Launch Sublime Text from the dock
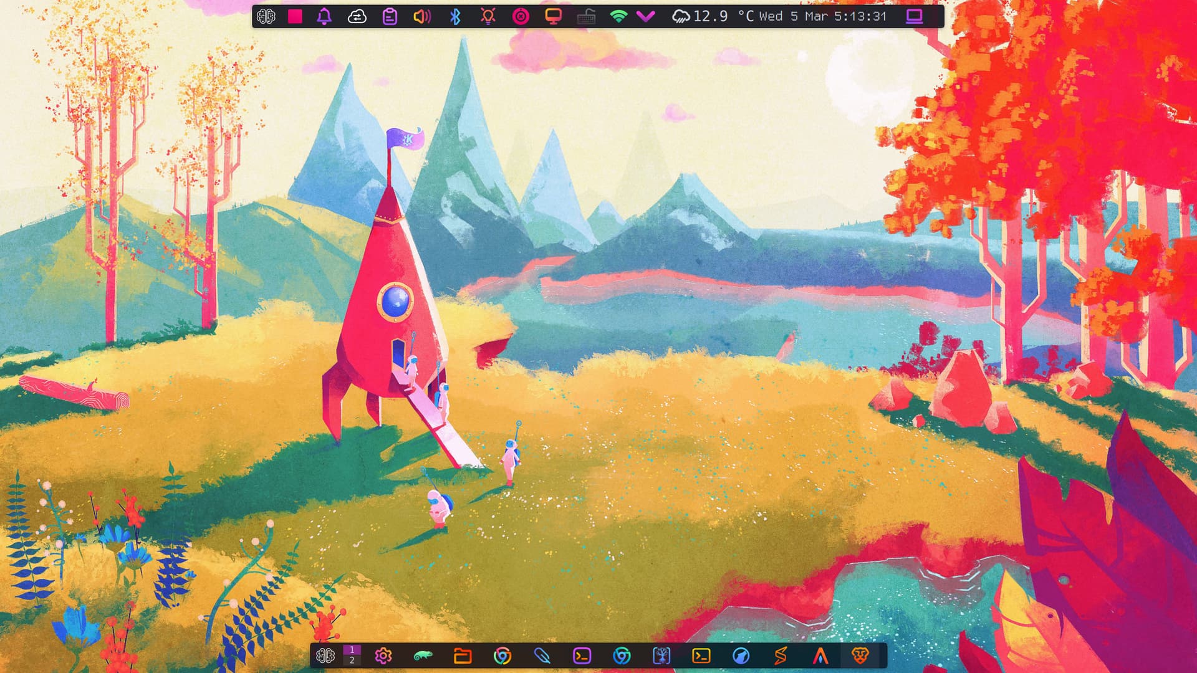The height and width of the screenshot is (673, 1197). [781, 656]
